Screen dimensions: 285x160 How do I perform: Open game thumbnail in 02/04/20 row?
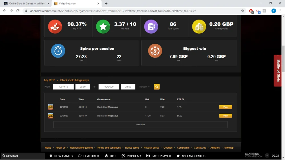coord(50,116)
